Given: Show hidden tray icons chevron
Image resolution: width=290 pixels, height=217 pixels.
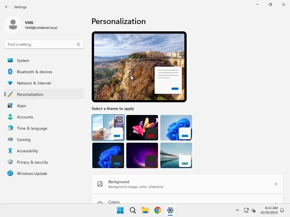Looking at the screenshot, I should click(237, 210).
